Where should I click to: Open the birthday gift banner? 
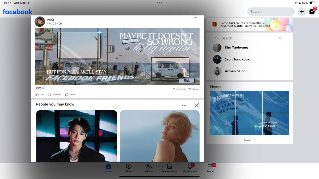[250, 24]
